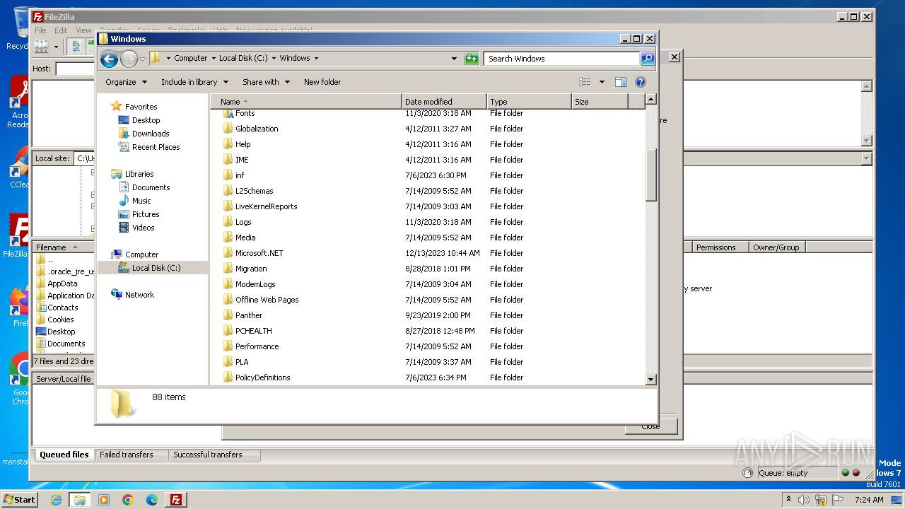Sort by Size column header
This screenshot has height=509, width=905.
(600, 102)
